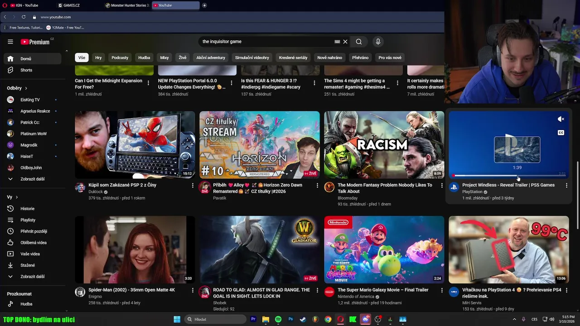Screen dimensions: 580x326
Task: Switch to Monster Hunter Stories browser tab
Action: click(127, 5)
